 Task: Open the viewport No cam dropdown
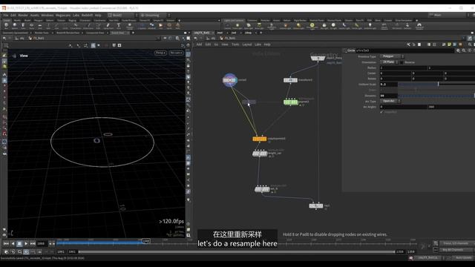coord(176,53)
